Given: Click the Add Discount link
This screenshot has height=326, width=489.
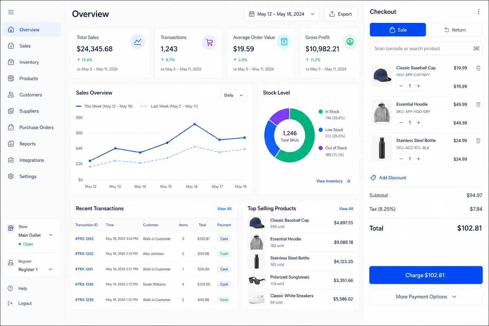Looking at the screenshot, I should click(x=388, y=178).
